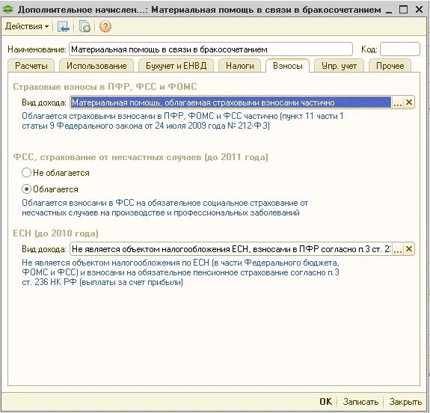
Task: Close the window with title bar X
Action: pyautogui.click(x=419, y=10)
